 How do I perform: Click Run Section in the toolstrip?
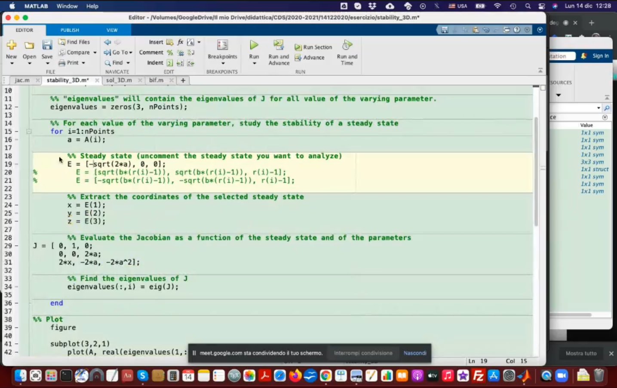[x=313, y=47]
